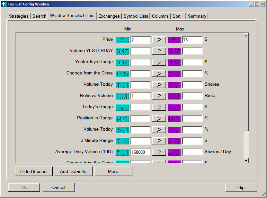Click the cyan Change from the Close % min icon

122,74
